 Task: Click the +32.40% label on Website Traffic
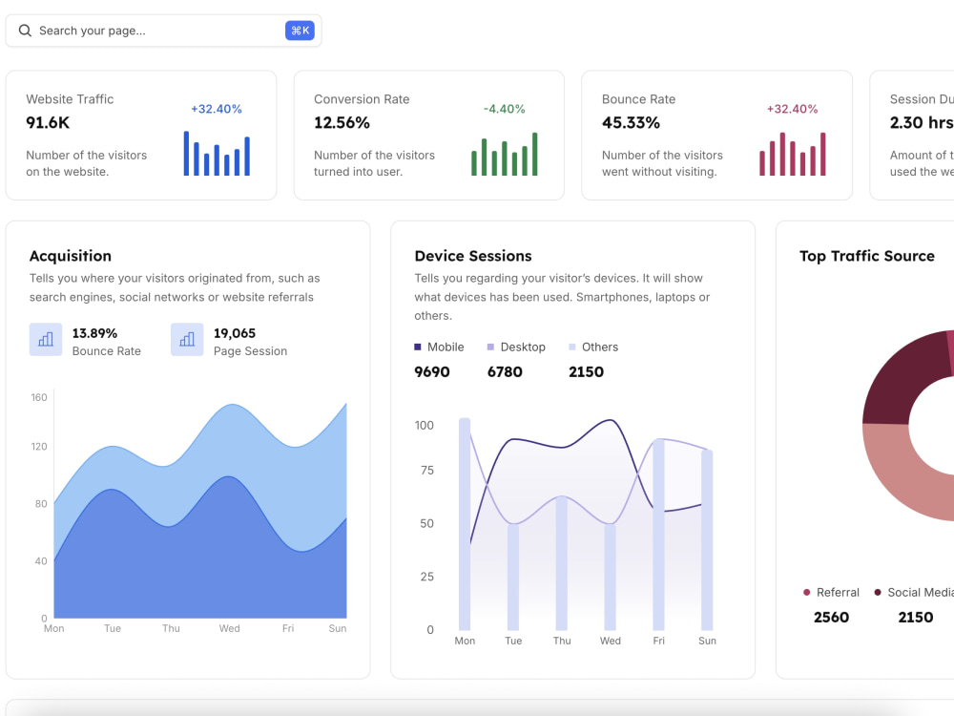click(x=217, y=109)
